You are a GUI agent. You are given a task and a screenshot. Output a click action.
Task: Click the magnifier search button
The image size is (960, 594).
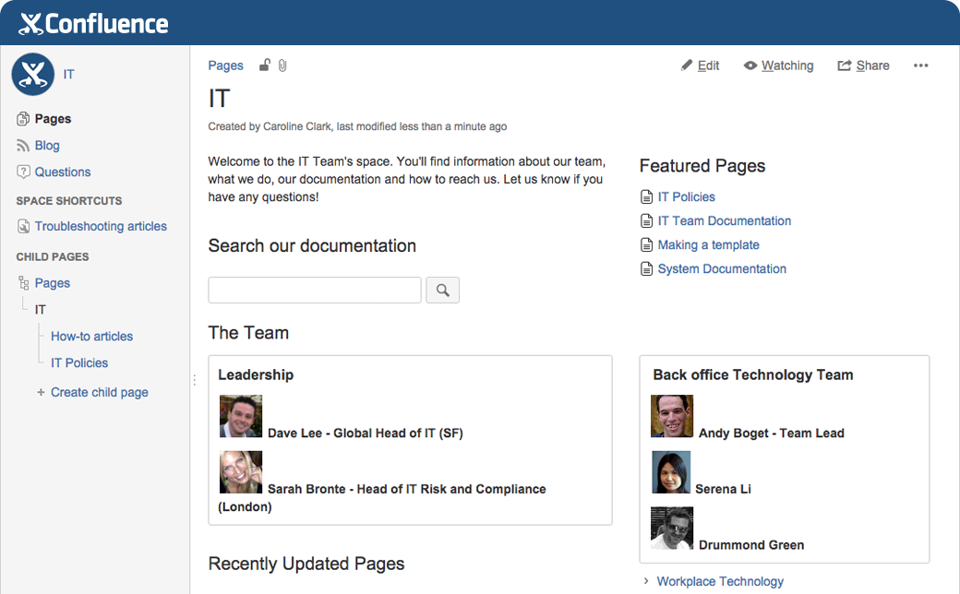tap(443, 291)
